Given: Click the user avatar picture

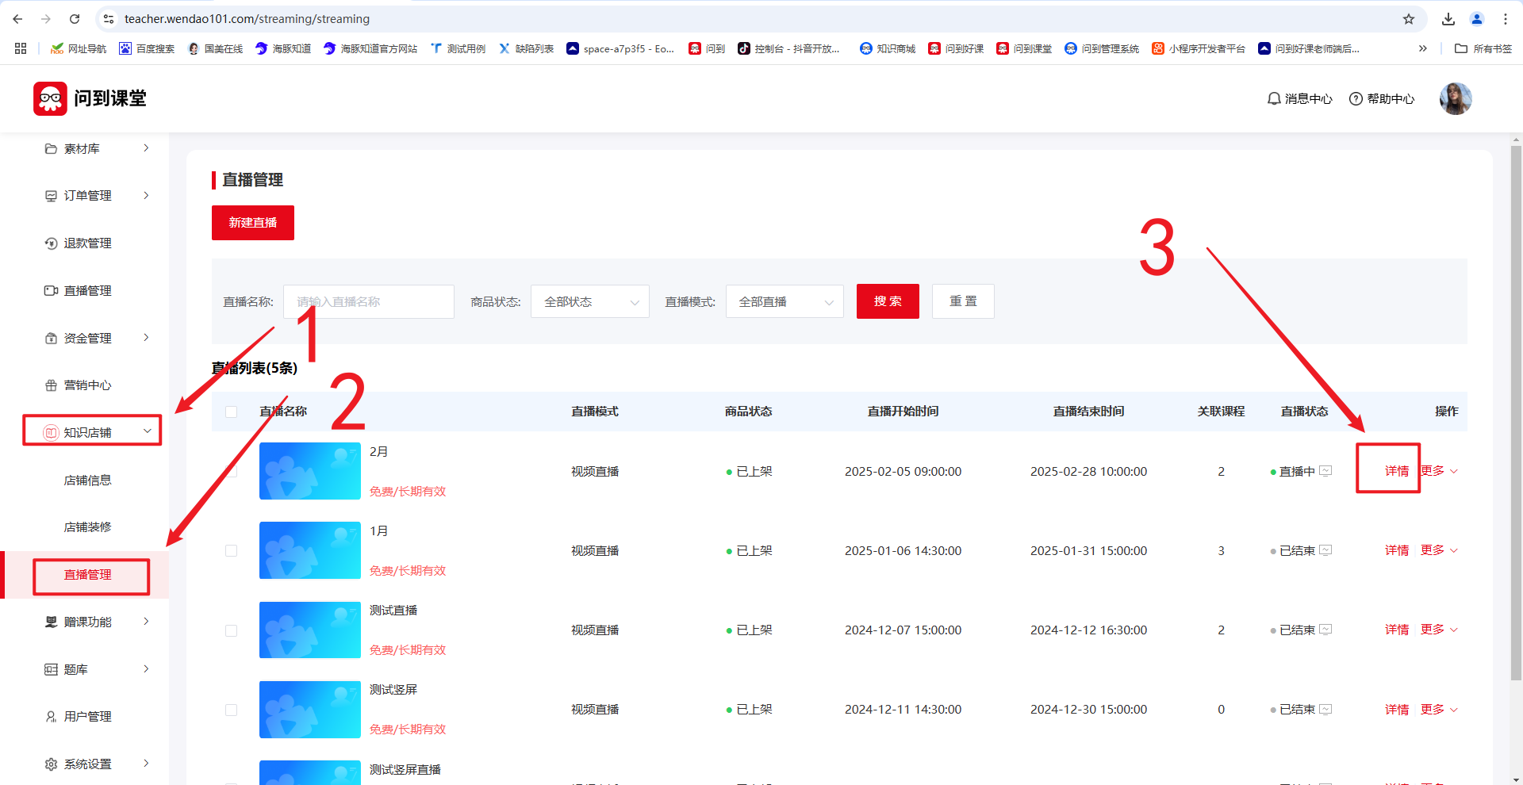Looking at the screenshot, I should (1455, 98).
